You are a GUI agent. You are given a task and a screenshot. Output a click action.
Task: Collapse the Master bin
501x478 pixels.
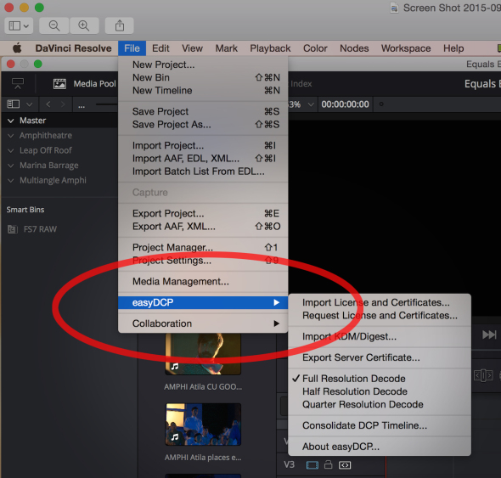tap(11, 121)
